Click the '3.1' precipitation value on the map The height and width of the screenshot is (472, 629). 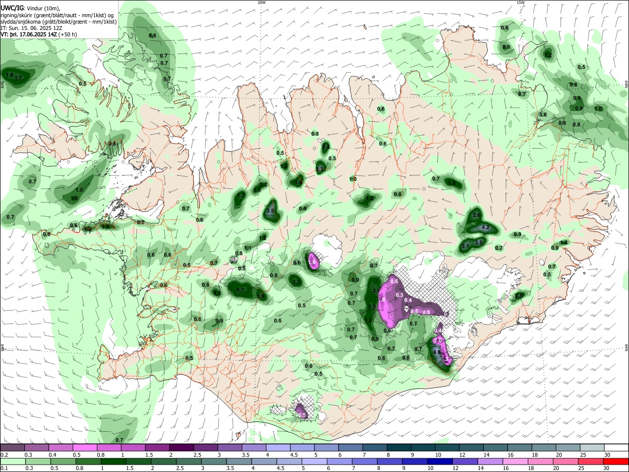[x=466, y=246]
